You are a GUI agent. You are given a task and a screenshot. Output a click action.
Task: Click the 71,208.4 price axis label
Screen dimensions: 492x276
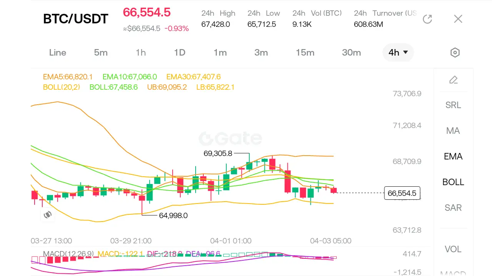click(x=407, y=125)
